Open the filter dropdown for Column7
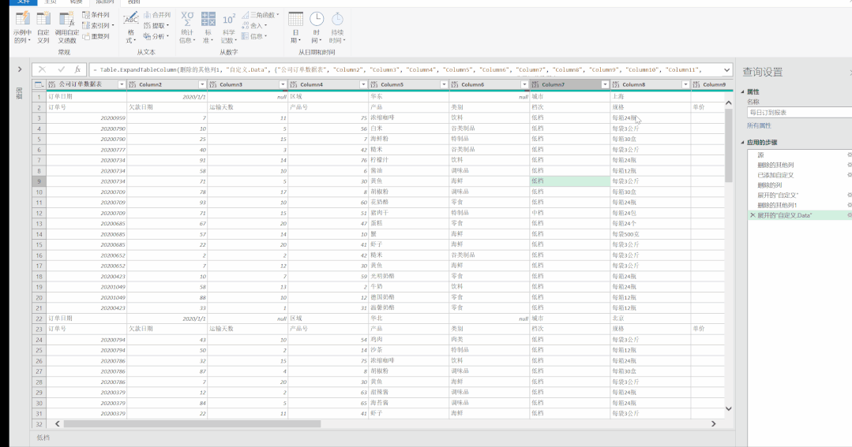This screenshot has width=852, height=447. 605,84
